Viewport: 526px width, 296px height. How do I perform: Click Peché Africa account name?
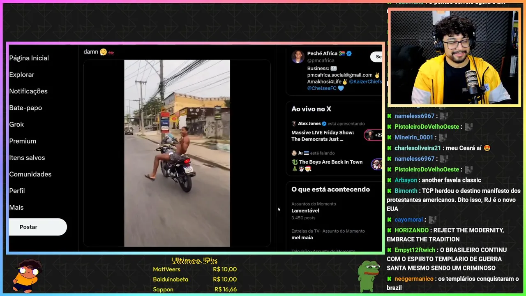322,53
